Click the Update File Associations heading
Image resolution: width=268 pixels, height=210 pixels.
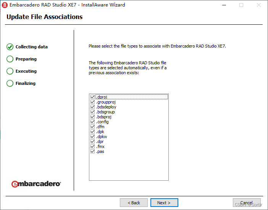point(44,17)
